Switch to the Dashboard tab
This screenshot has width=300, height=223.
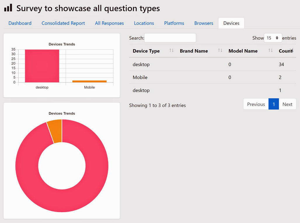20,23
